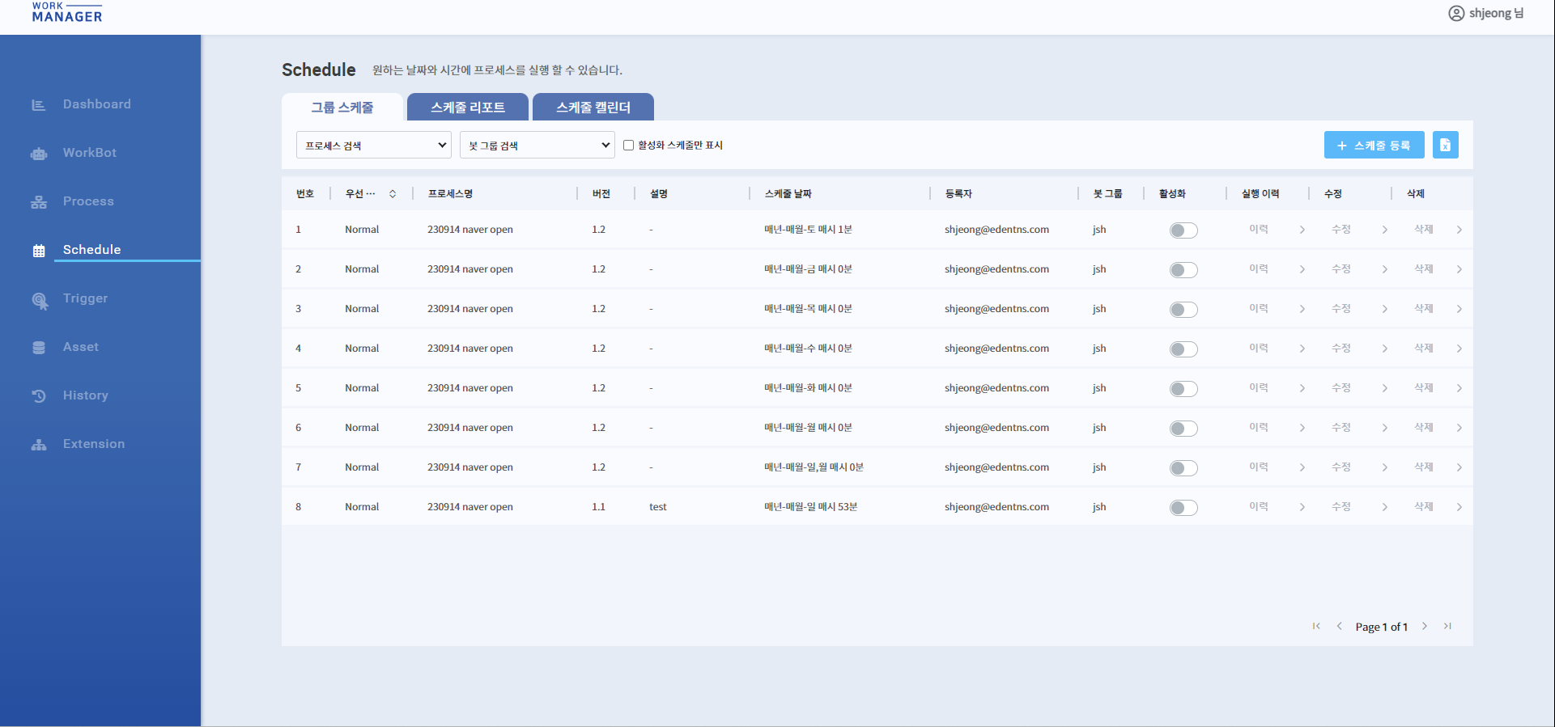Click the 스케줄 등록 button
Viewport: 1555px width, 727px height.
coord(1374,145)
